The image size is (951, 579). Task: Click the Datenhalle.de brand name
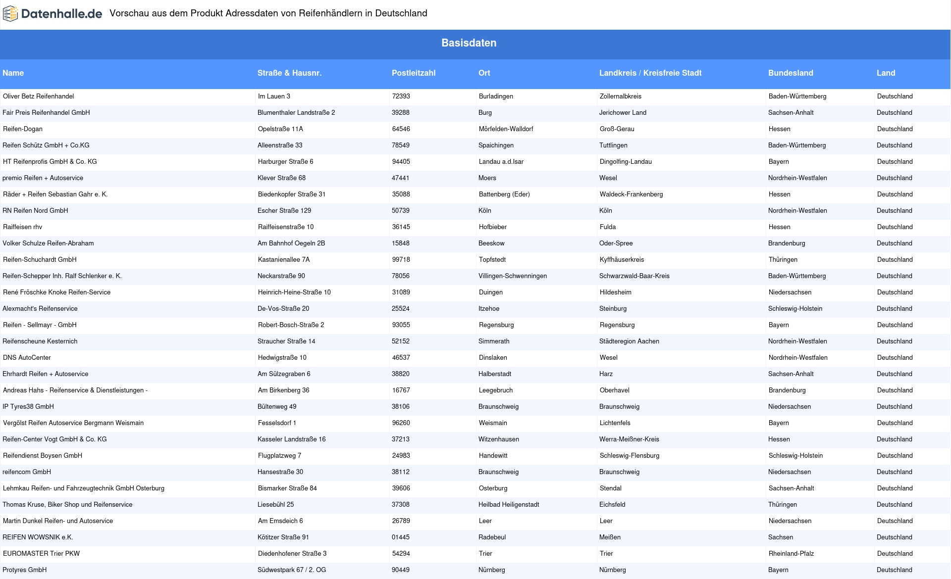62,14
